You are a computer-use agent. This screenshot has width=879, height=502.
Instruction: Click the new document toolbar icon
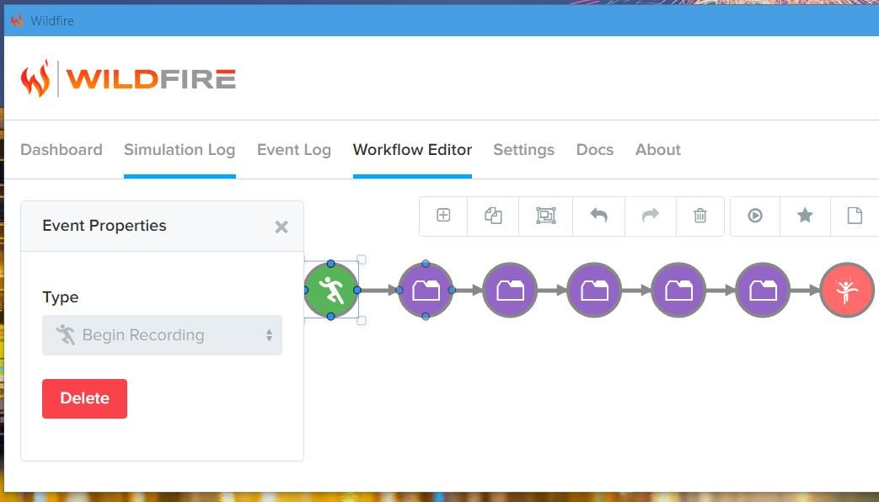pyautogui.click(x=855, y=216)
